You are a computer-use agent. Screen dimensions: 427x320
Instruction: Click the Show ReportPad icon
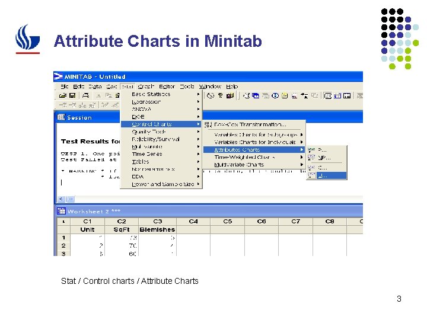click(x=294, y=95)
